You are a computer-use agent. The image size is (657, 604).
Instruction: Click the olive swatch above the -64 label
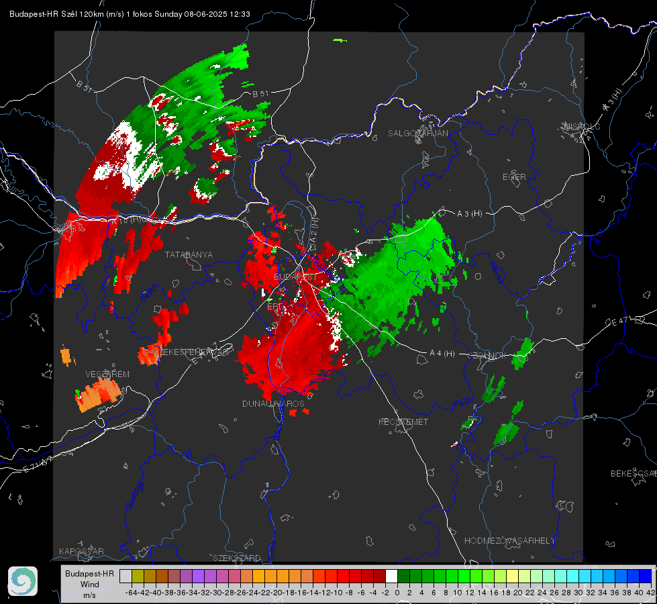pos(138,576)
